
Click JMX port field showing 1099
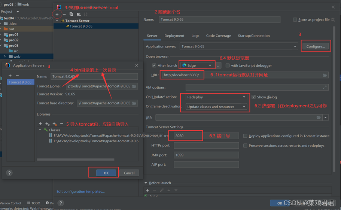[x=206, y=155]
